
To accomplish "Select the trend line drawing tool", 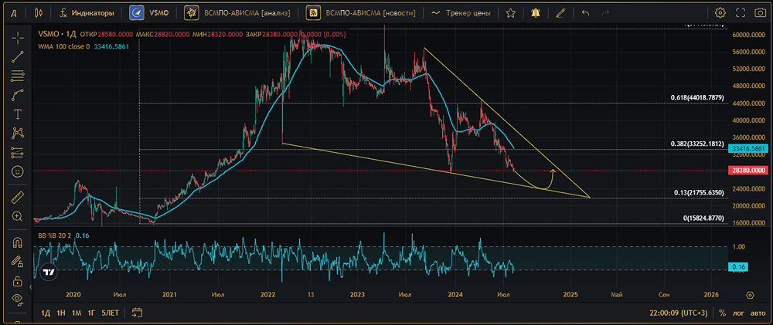I will (x=18, y=56).
